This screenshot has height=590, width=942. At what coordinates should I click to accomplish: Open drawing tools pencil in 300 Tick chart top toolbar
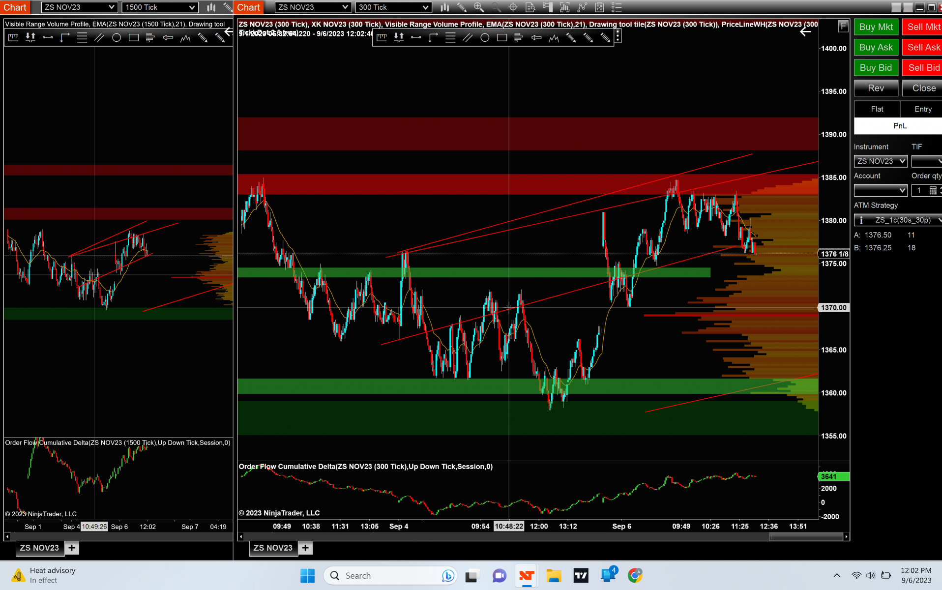462,7
